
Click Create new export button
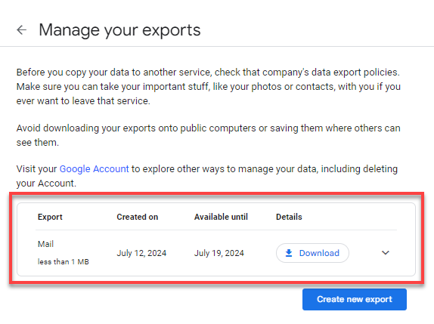(355, 299)
